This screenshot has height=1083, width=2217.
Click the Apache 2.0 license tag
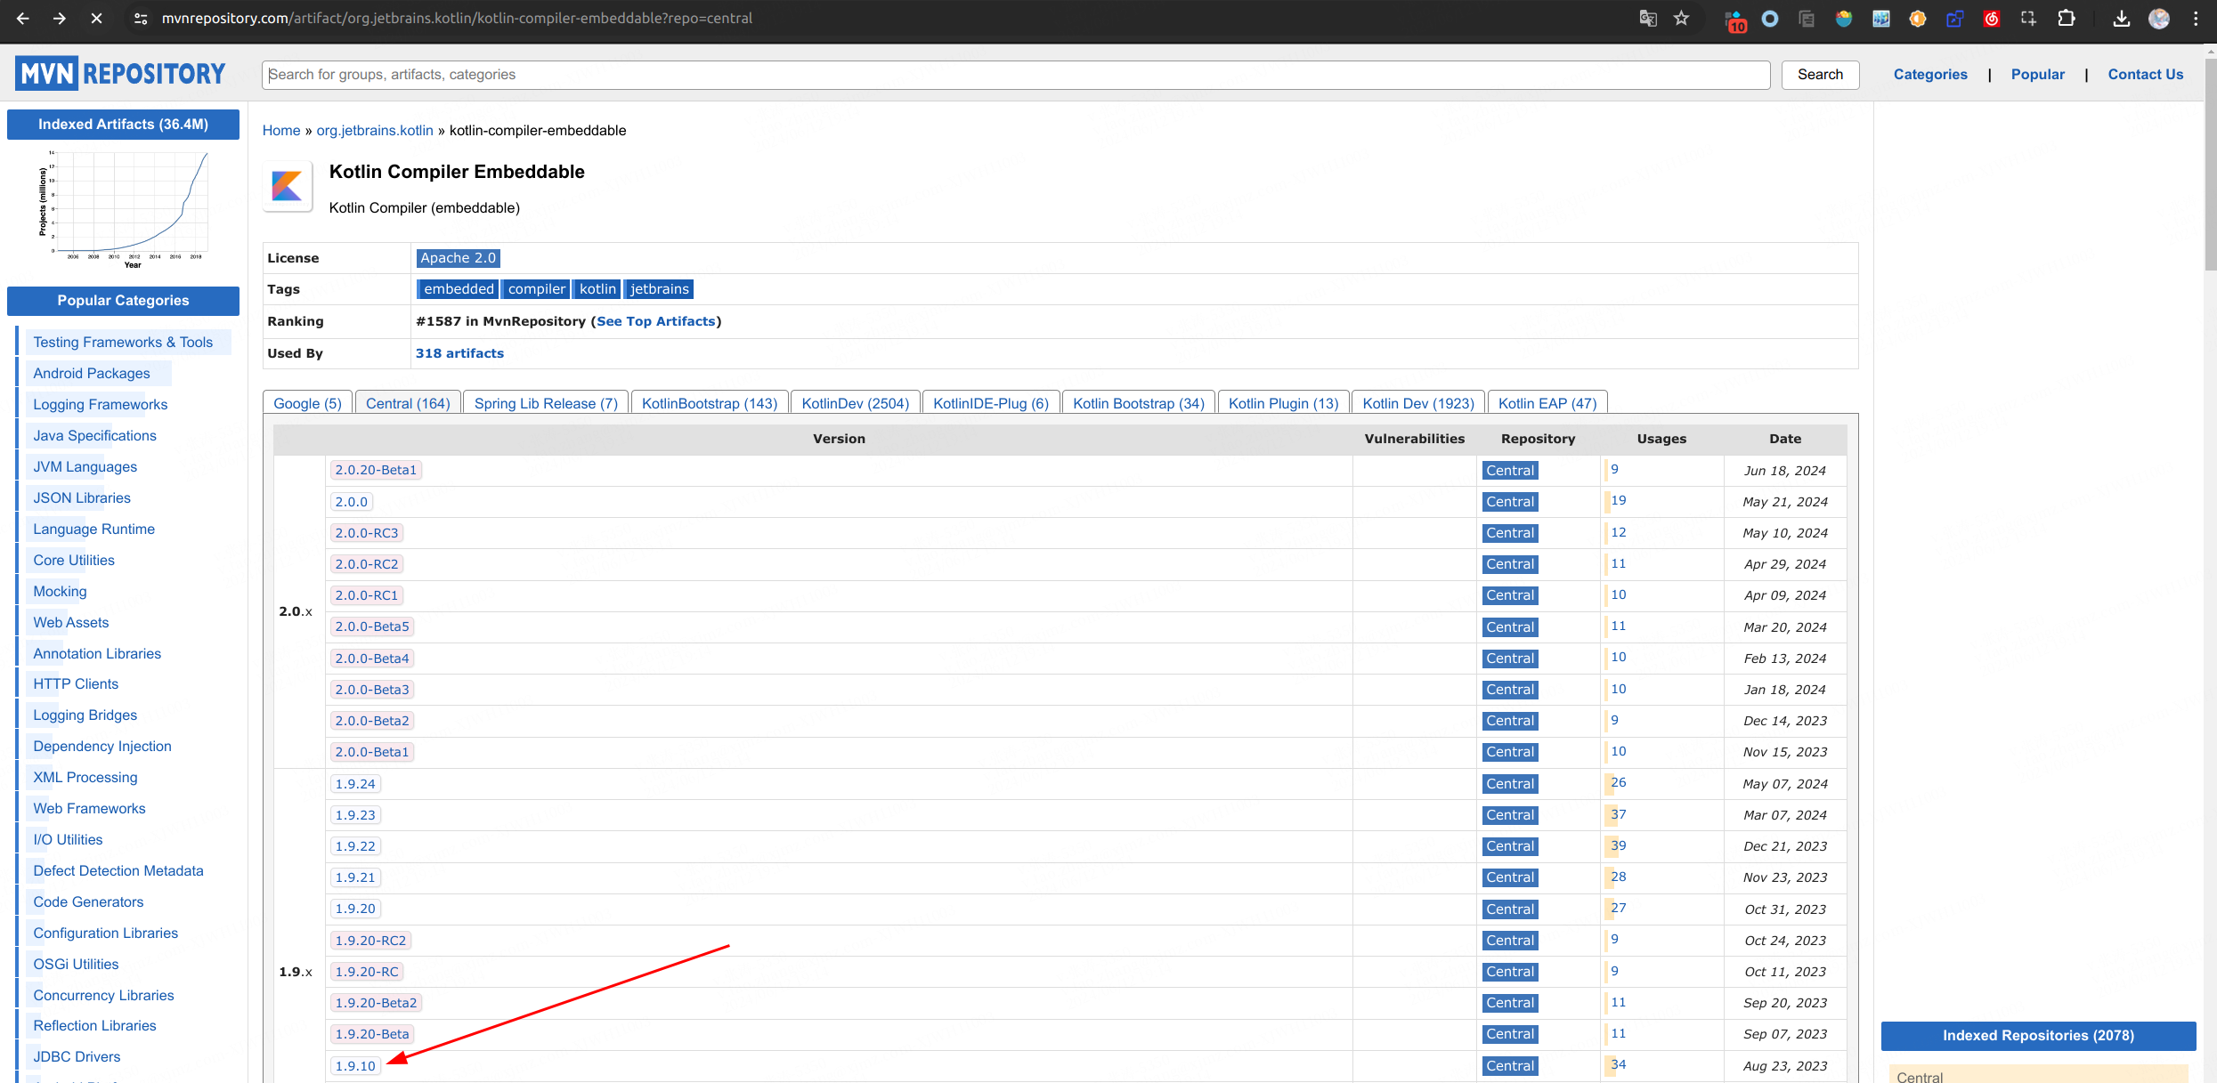point(459,257)
